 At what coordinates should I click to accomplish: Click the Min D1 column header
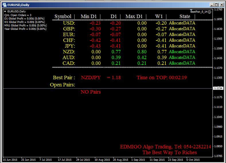point(89,16)
